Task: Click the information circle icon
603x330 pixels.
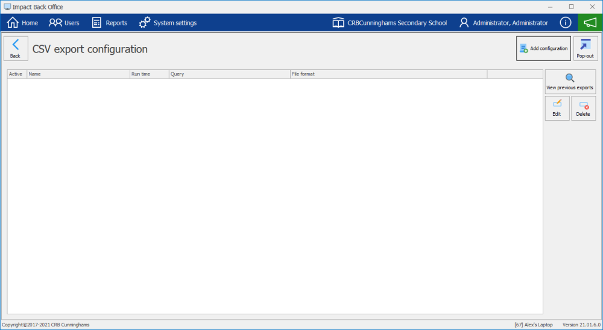Action: (566, 23)
